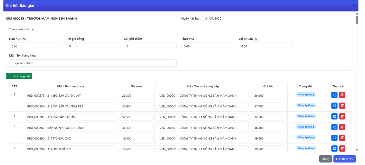
Task: Click the Tiêu chuẩn chung section title
Action: [x=22, y=29]
